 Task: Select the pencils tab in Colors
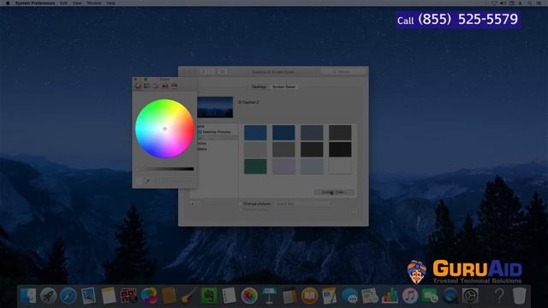point(174,86)
